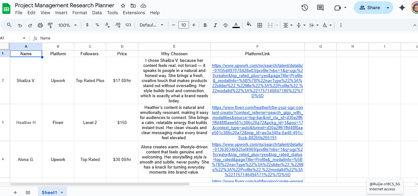This screenshot has width=418, height=196.
Task: Open version history clock icon
Action: (304, 8)
